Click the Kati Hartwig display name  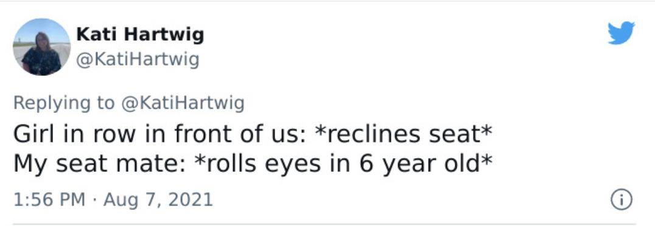[x=140, y=35]
